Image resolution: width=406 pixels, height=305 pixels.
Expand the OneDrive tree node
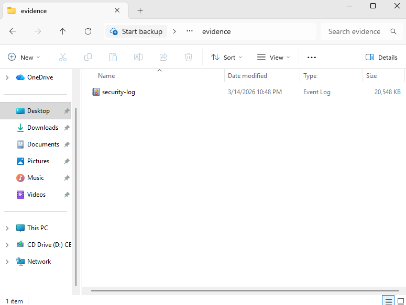pos(7,77)
